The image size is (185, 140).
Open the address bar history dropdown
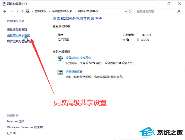126,11
